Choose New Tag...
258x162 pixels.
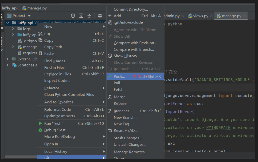pyautogui.click(x=135, y=124)
